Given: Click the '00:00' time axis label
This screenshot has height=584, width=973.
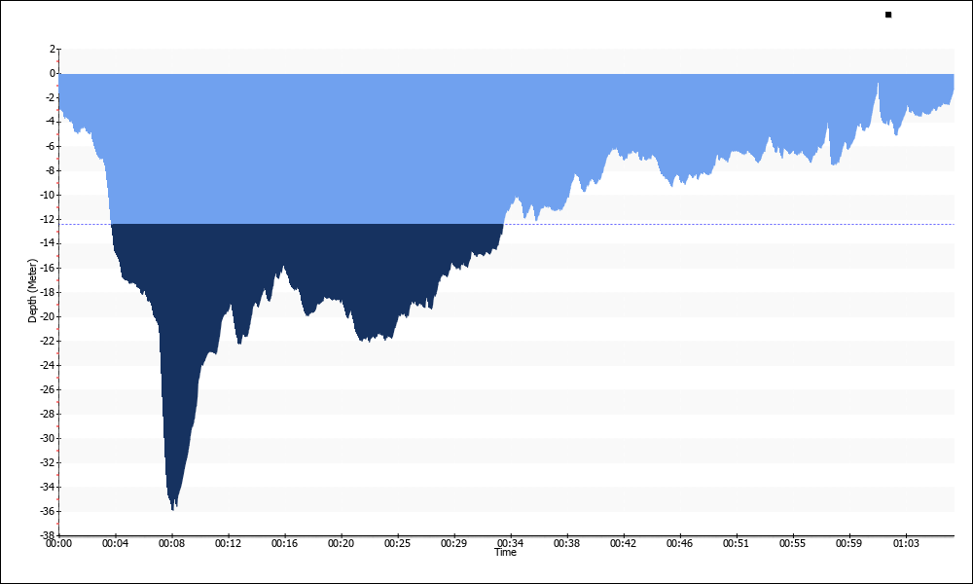Looking at the screenshot, I should pos(59,544).
